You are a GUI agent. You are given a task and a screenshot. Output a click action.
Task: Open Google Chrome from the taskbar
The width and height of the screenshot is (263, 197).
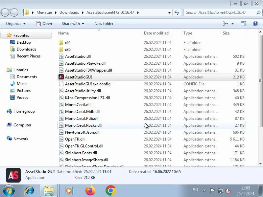[x=111, y=190]
